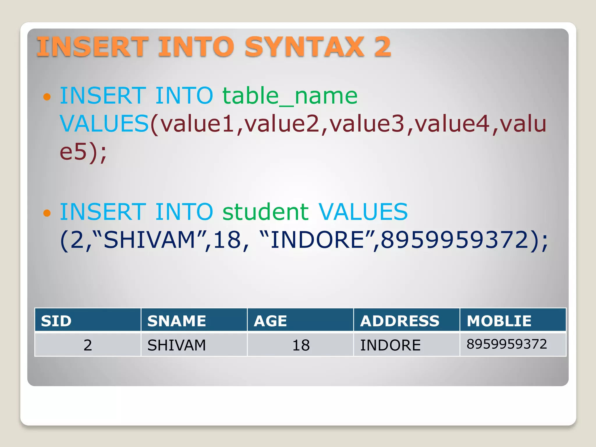The height and width of the screenshot is (447, 596).
Task: Click the '(2,"SHIVAM",18, "INDORE",8959959372);' line
Action: [304, 240]
